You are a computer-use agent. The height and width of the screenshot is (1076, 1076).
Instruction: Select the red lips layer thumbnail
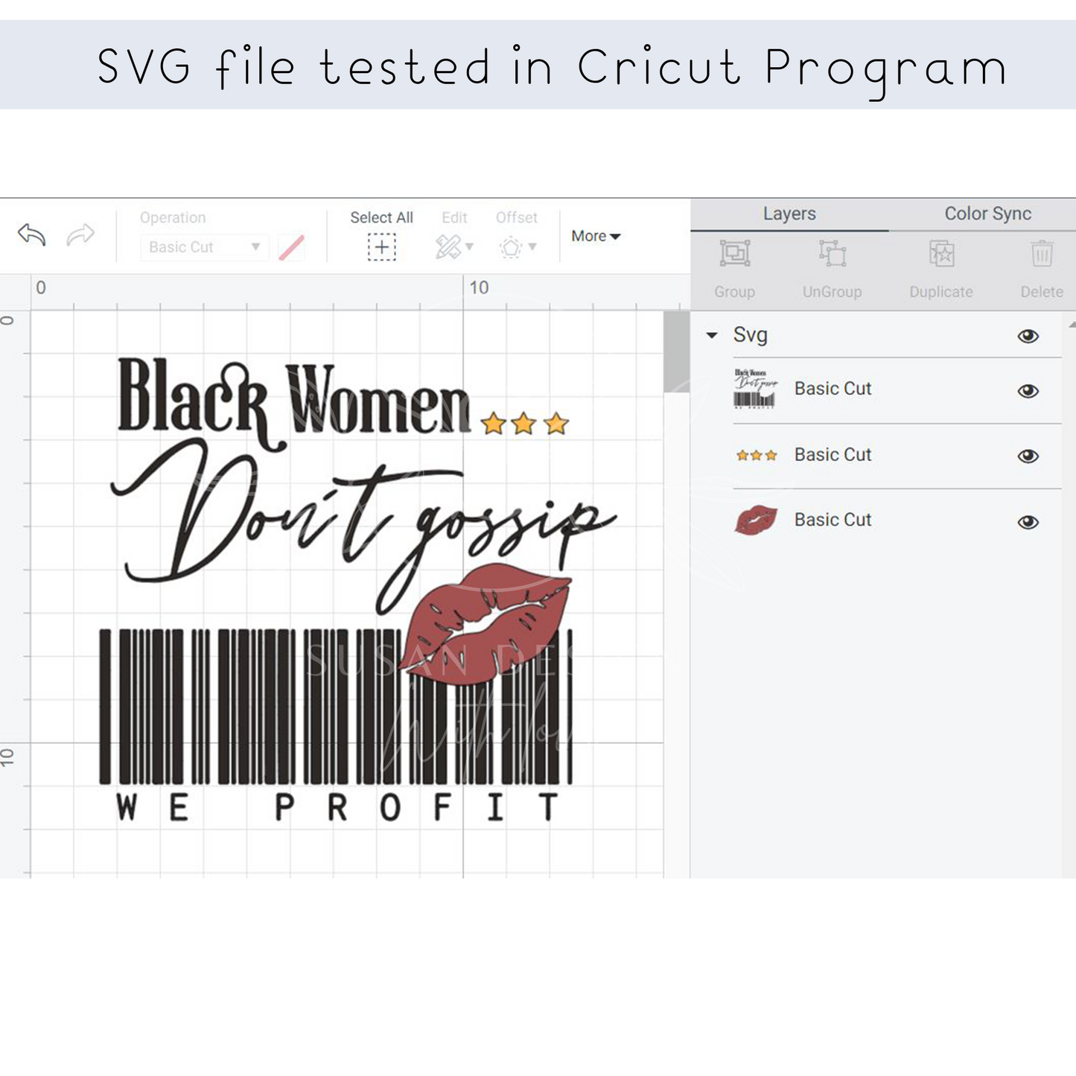pyautogui.click(x=756, y=520)
